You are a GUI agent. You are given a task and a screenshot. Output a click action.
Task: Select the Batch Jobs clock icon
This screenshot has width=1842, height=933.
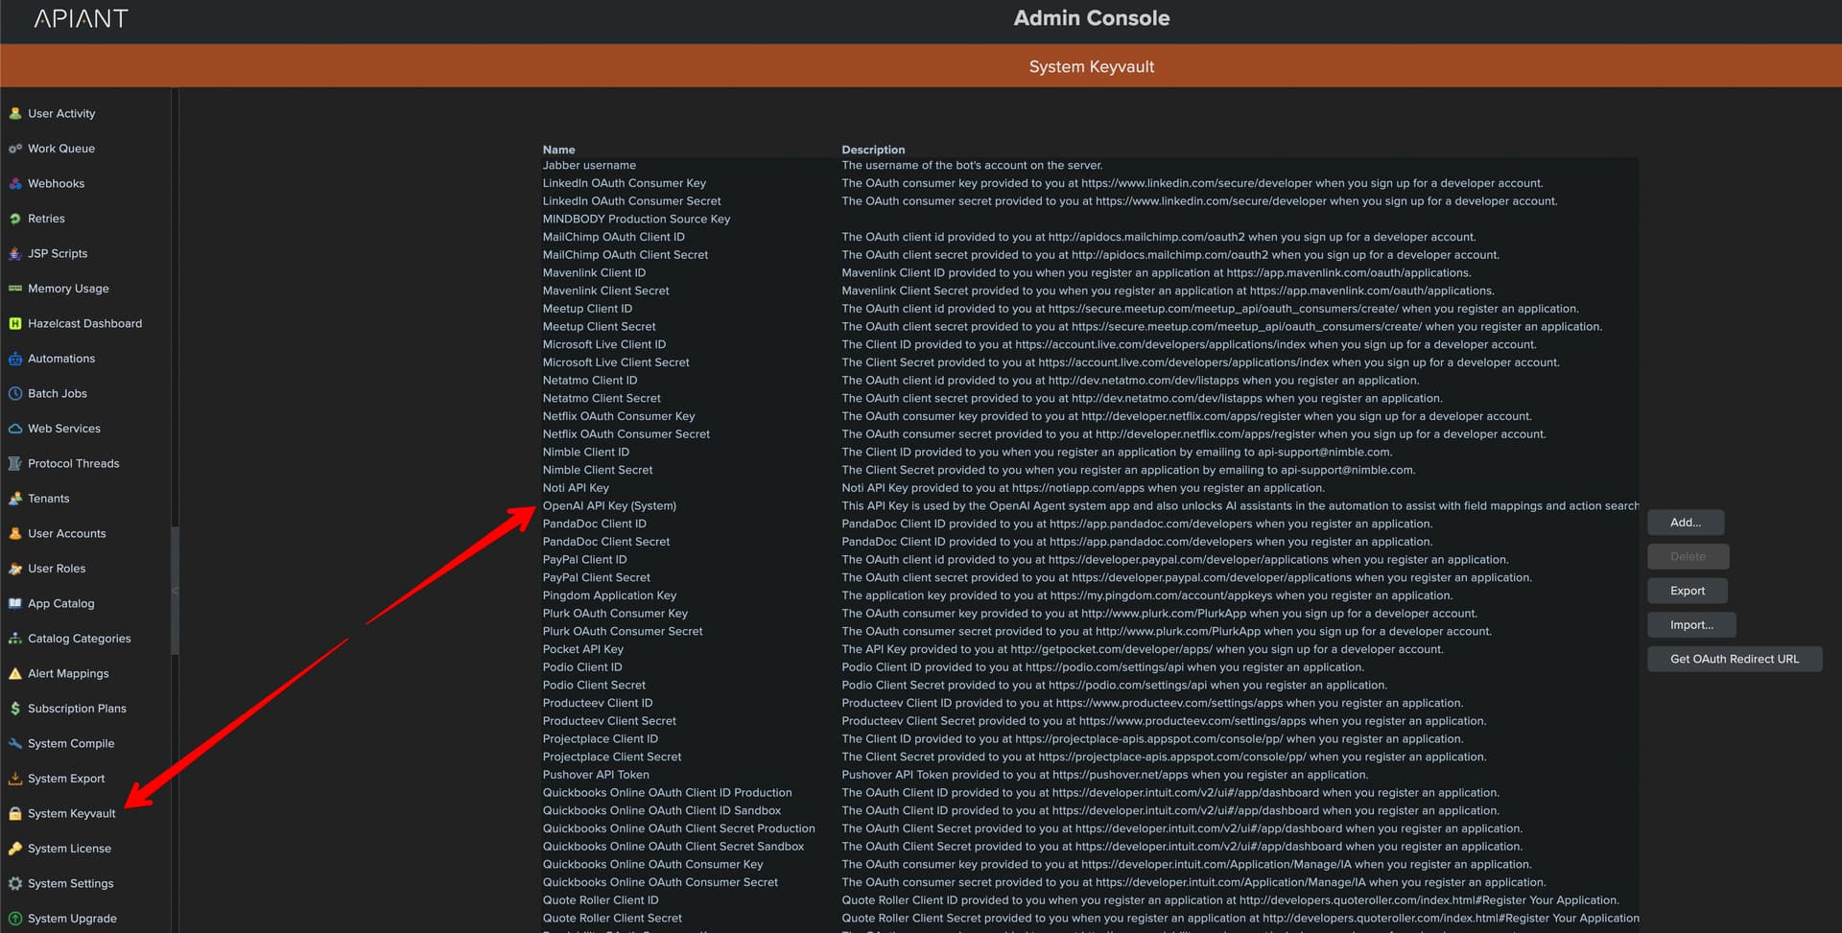15,393
